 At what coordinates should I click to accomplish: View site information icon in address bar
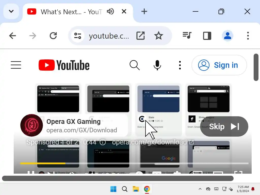pos(78,36)
